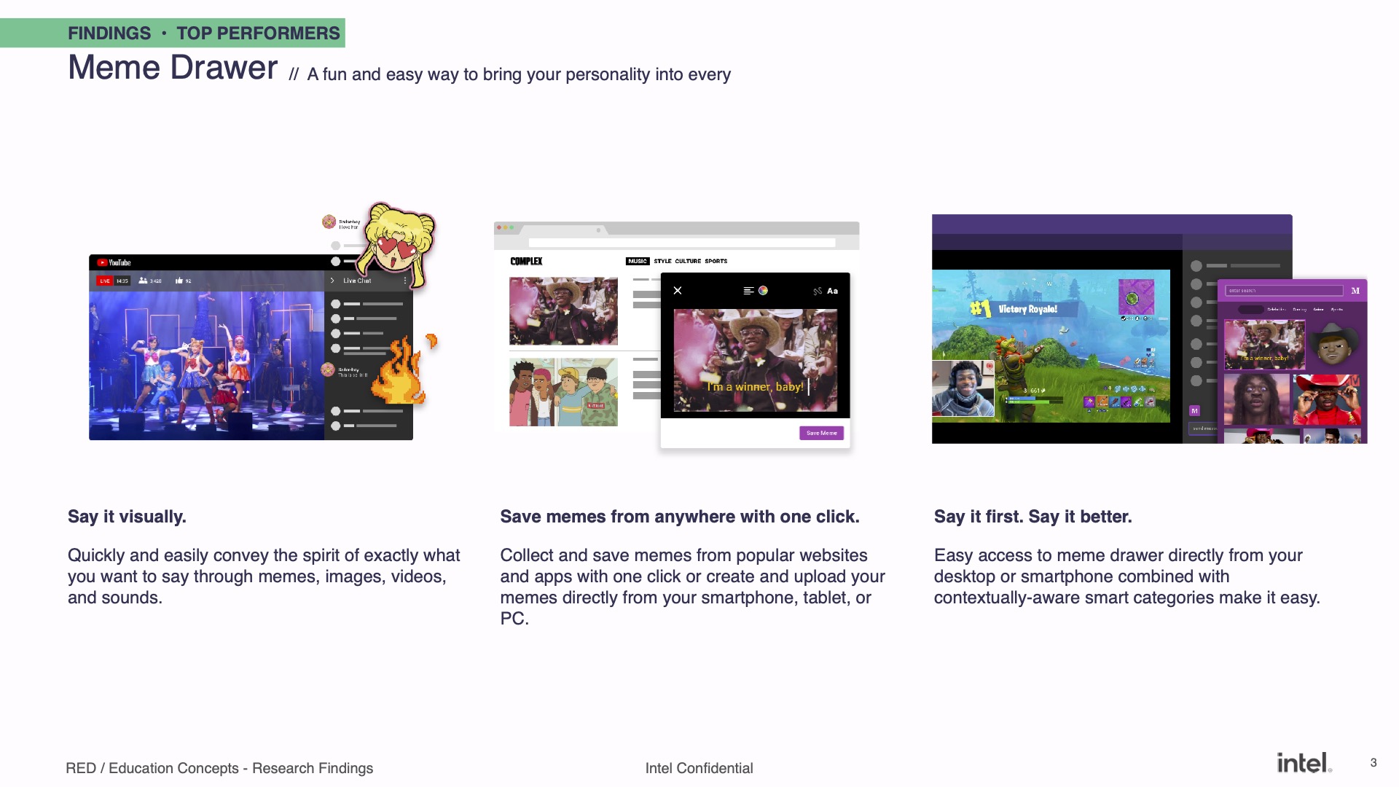The height and width of the screenshot is (787, 1399).
Task: Open the MUSIC tab on Complex
Action: point(638,261)
